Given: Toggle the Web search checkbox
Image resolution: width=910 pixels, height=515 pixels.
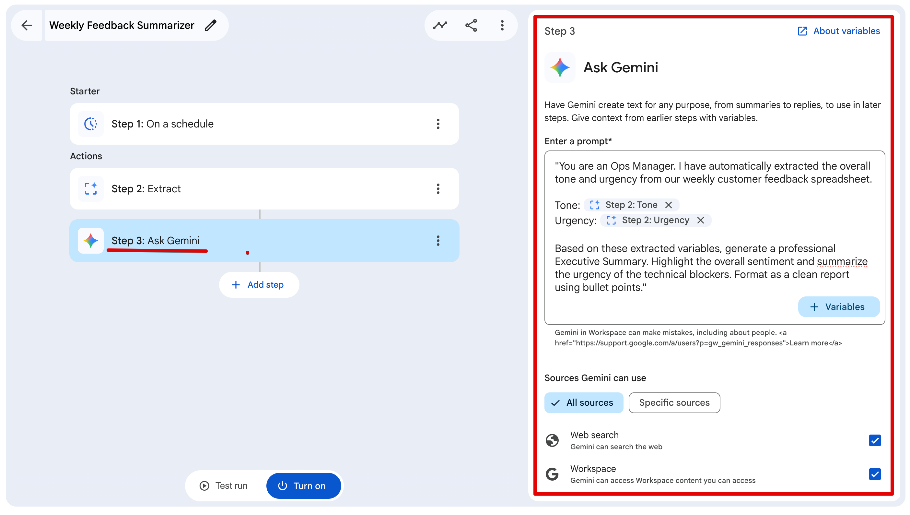Looking at the screenshot, I should tap(875, 440).
